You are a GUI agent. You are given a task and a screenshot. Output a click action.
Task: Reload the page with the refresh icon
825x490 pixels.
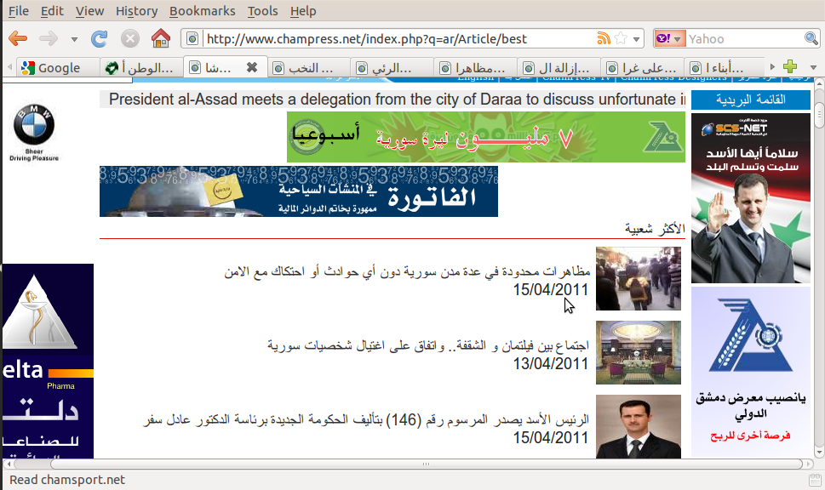click(99, 38)
